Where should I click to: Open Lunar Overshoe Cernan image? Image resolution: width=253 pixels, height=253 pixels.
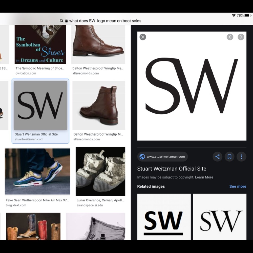pyautogui.click(x=100, y=171)
